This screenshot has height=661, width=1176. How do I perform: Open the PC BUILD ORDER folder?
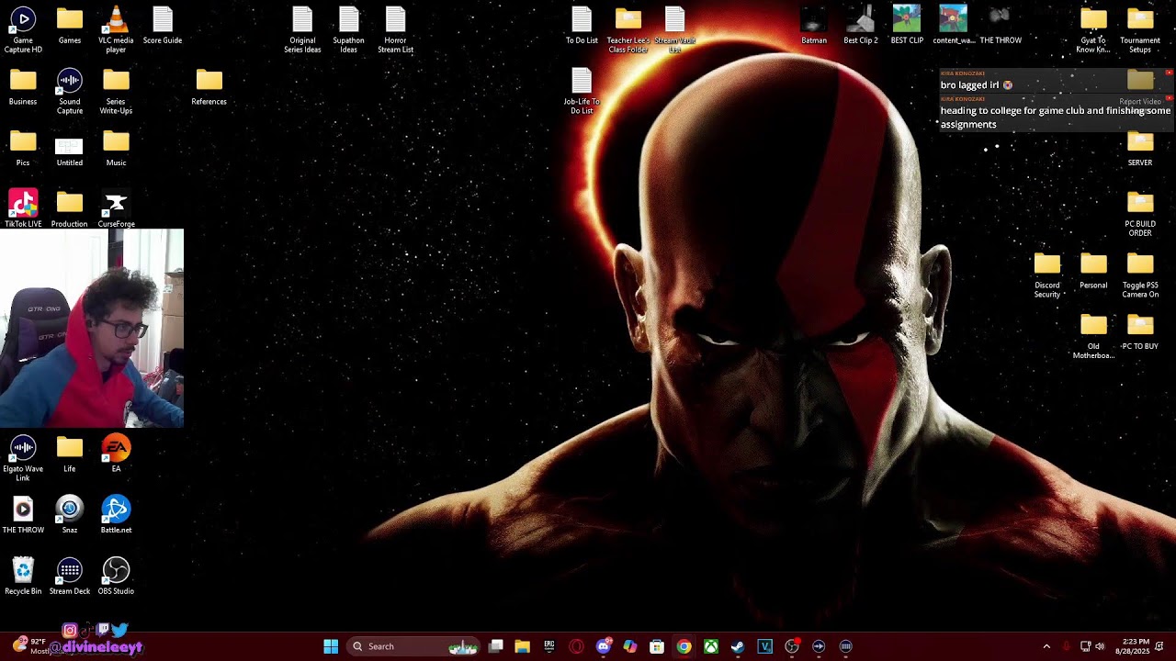coord(1140,213)
